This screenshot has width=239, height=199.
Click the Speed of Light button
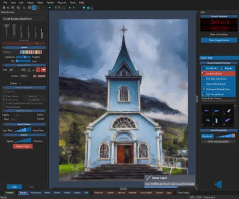(x=23, y=146)
